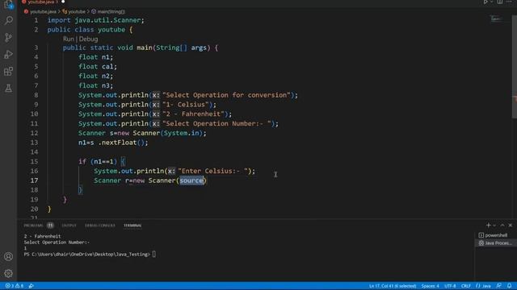Click "n1=s .nextFloat();" on line 13
Image resolution: width=517 pixels, height=290 pixels.
(113, 143)
